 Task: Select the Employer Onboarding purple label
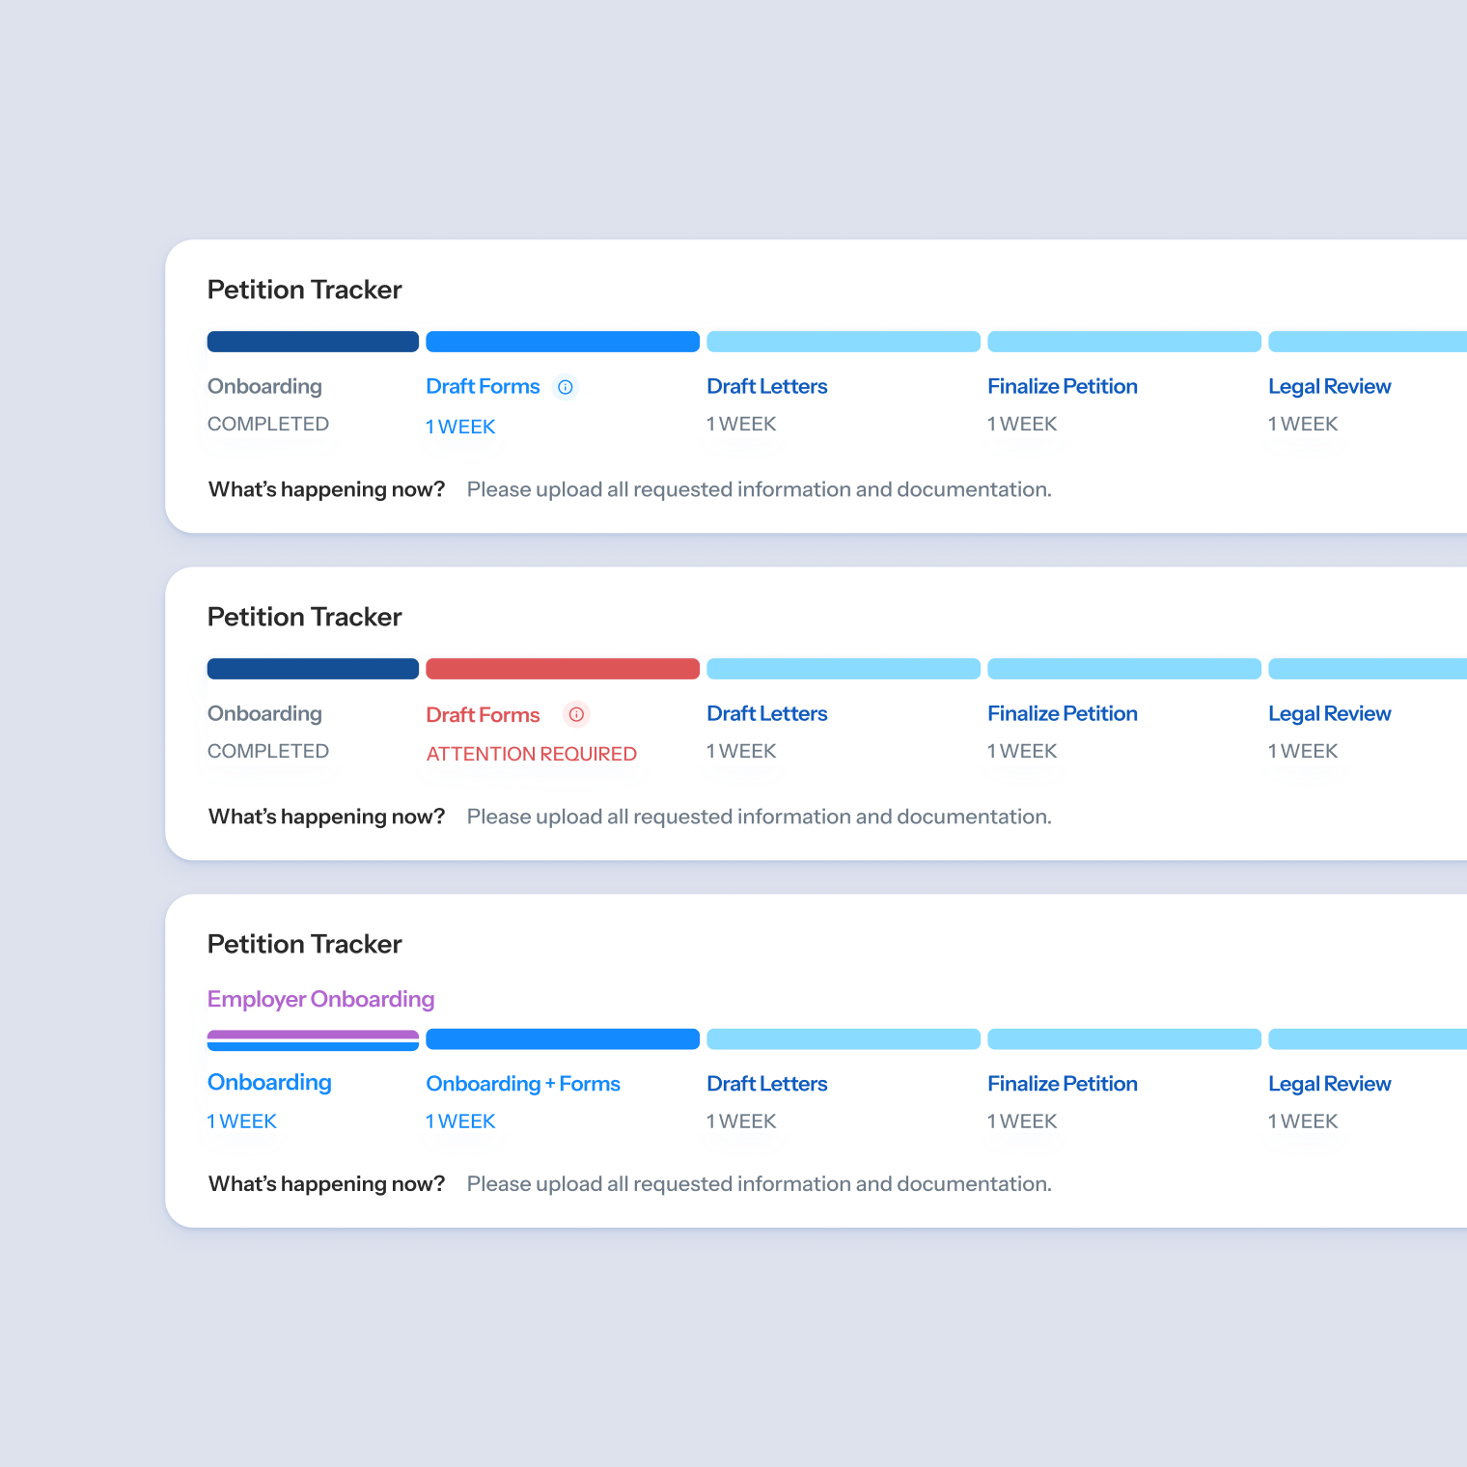[x=320, y=999]
